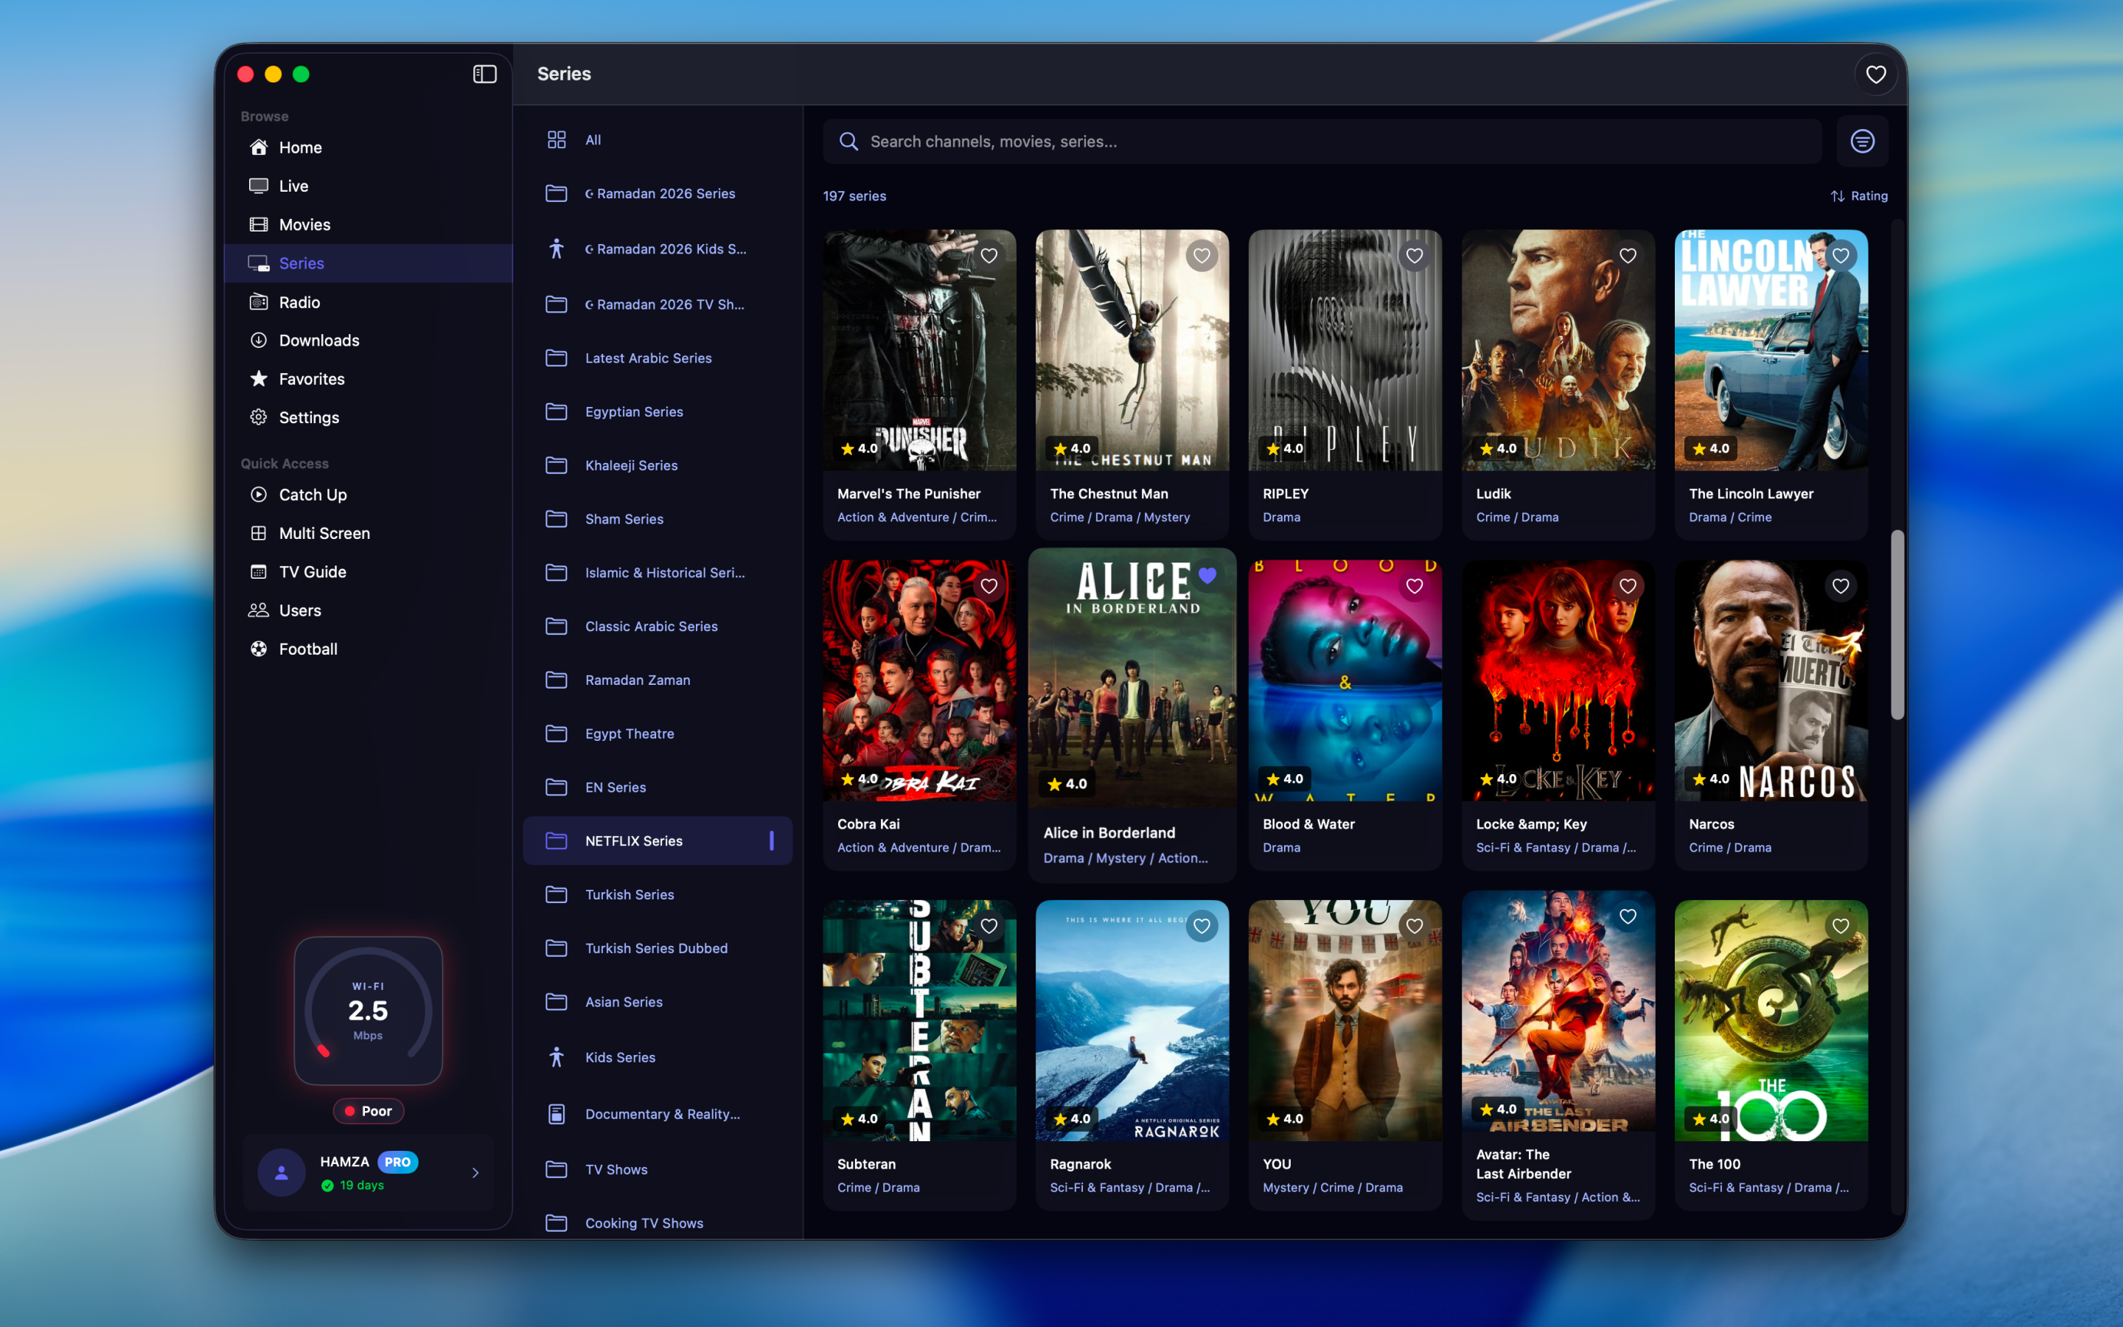Click the Radio icon in sidebar
2123x1327 pixels.
(259, 302)
